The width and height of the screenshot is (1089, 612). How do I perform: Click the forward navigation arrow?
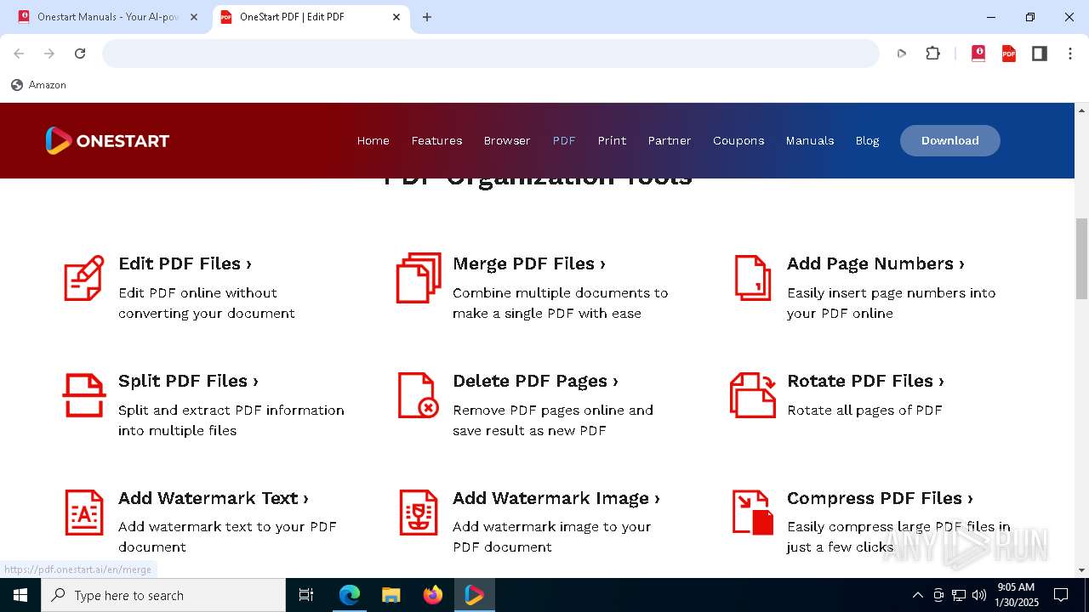[49, 54]
